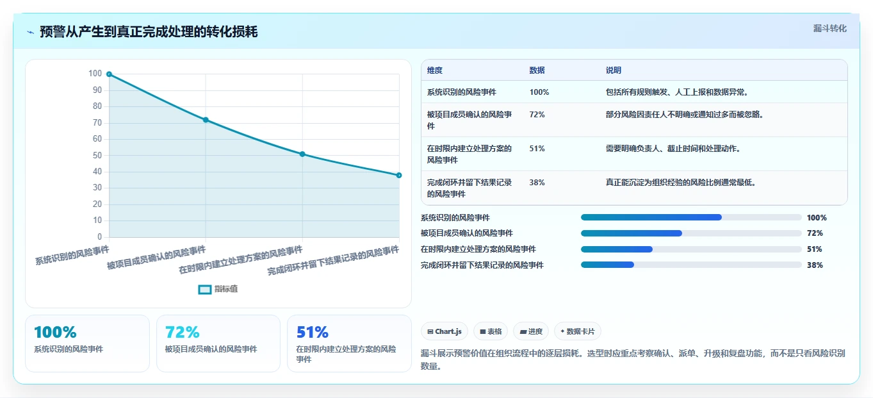Select the 数据卡片 chip

pyautogui.click(x=578, y=331)
